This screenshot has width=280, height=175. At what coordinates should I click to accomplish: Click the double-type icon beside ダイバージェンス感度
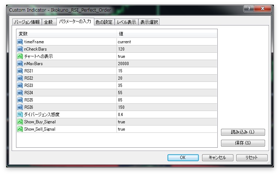pyautogui.click(x=20, y=115)
